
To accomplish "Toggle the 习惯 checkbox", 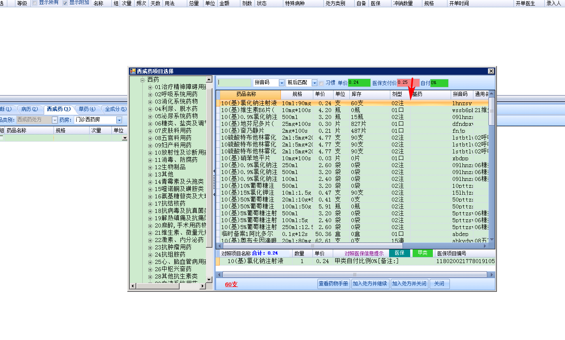I will pyautogui.click(x=321, y=83).
